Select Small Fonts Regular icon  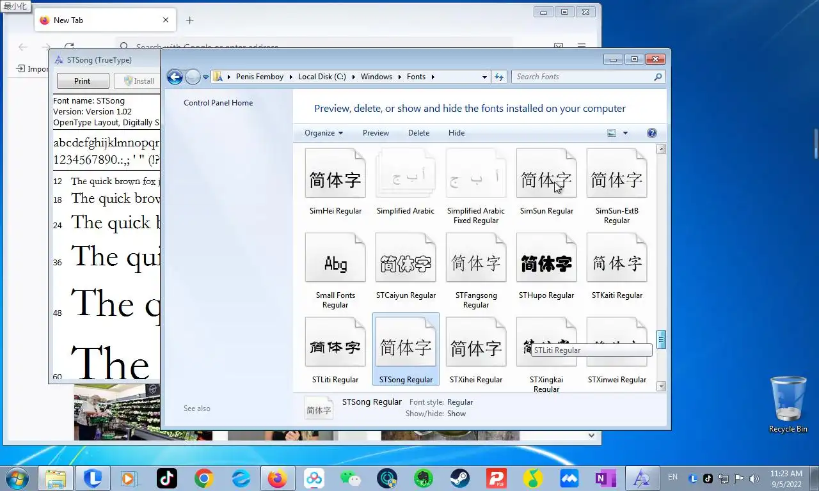click(x=335, y=258)
